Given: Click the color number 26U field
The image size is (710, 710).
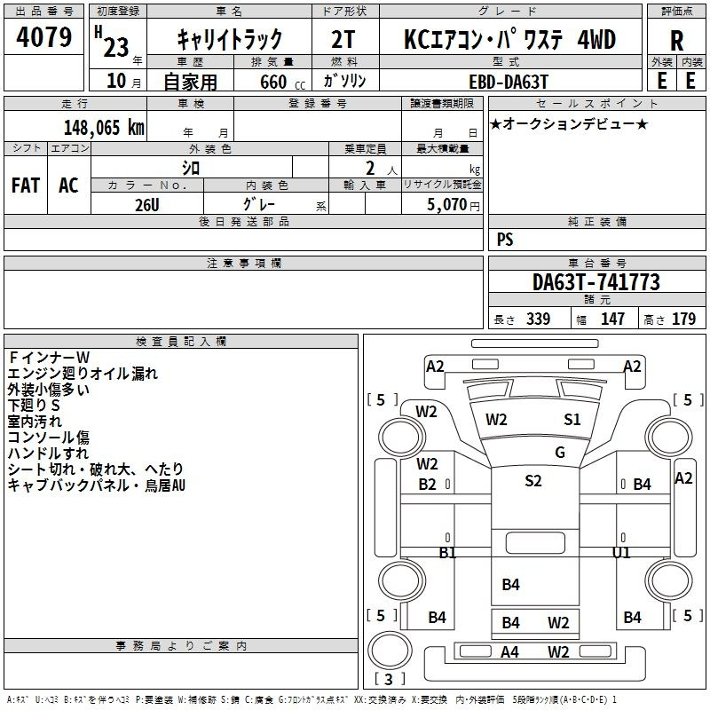Looking at the screenshot, I should (x=147, y=203).
